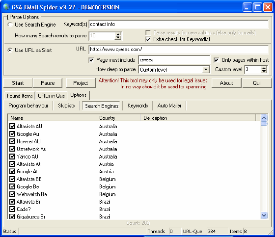This screenshot has height=237, width=275.
Task: Open Auto Mailer sub-tab
Action: [x=169, y=105]
